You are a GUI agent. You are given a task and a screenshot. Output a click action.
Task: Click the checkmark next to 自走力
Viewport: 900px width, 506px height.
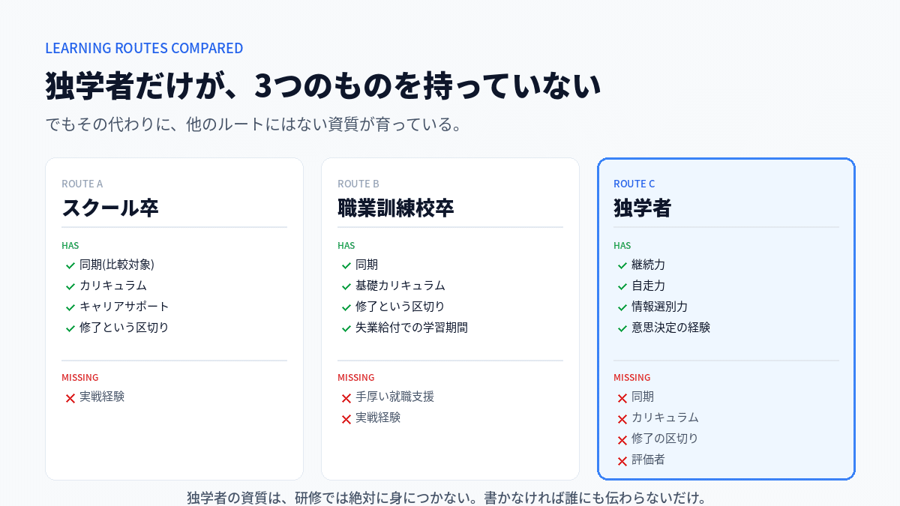coord(622,286)
